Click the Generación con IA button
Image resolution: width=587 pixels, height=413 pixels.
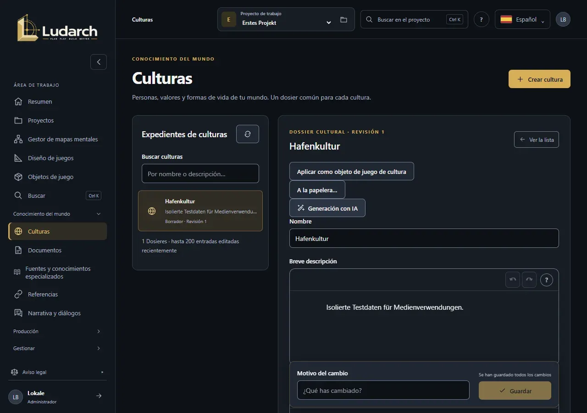[327, 208]
